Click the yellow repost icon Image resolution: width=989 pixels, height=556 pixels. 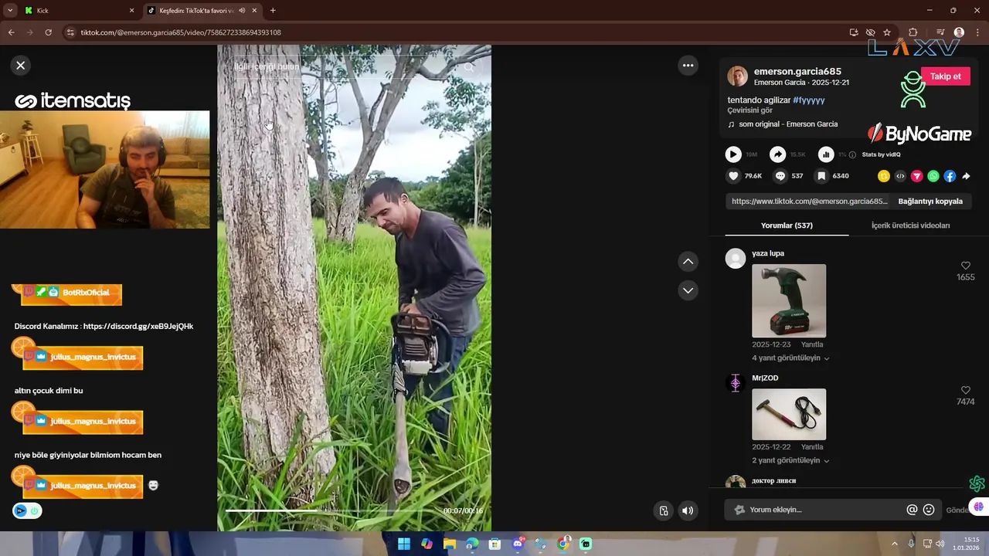tap(884, 176)
